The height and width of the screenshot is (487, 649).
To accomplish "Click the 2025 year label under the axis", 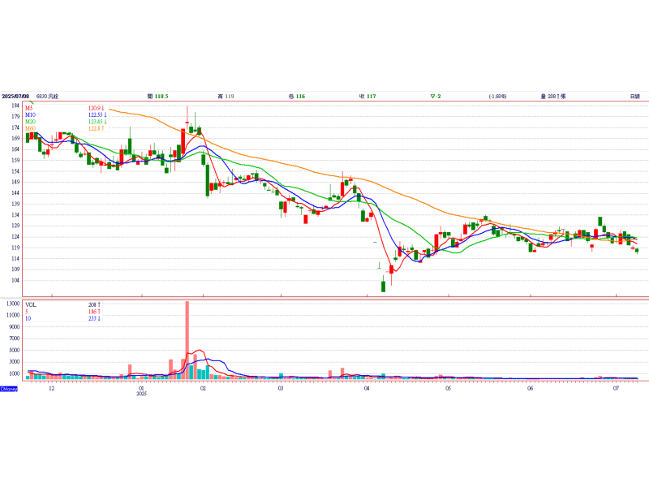I will tap(141, 394).
